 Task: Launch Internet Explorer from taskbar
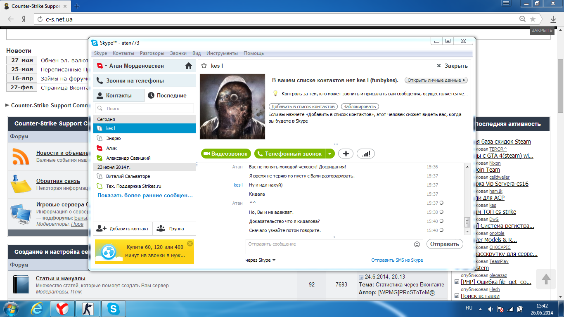(38, 309)
